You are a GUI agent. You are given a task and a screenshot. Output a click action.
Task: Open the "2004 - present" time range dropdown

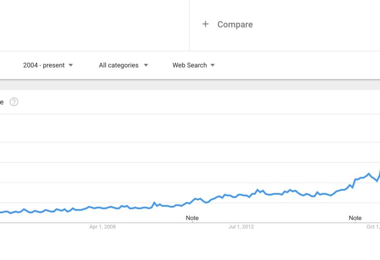click(x=48, y=65)
